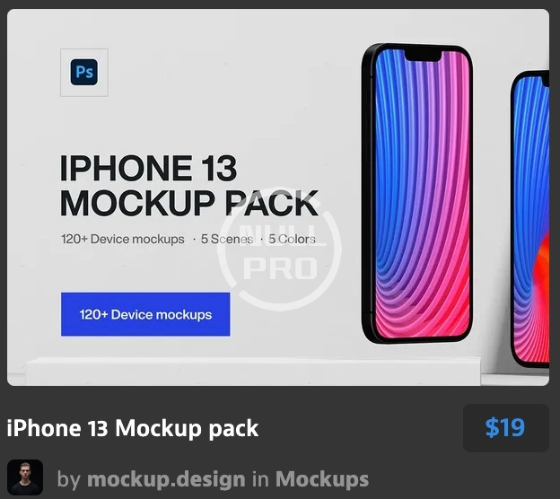560x499 pixels.
Task: Click the IPHONE 13 MOCKUP PACK headline
Action: point(189,186)
